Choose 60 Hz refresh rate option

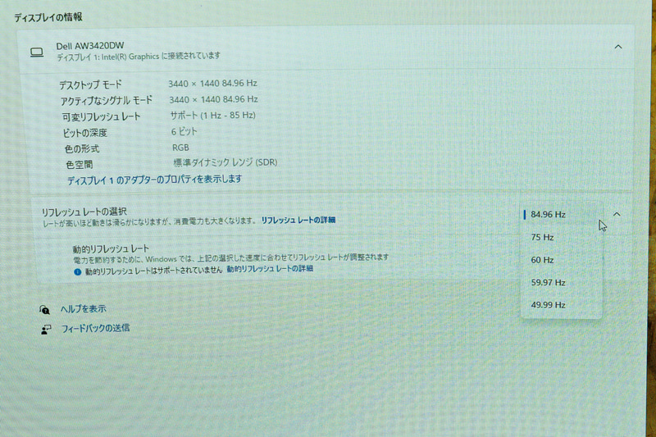coord(561,260)
